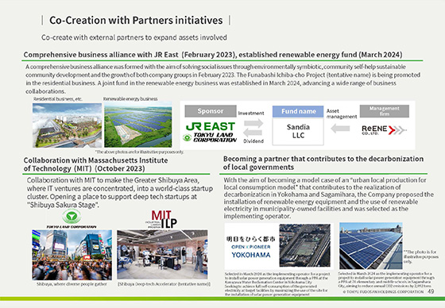Screen dimensions: 445x308
Task: Click the Open x Pioneer Yokohama logo
Action: pos(251,246)
